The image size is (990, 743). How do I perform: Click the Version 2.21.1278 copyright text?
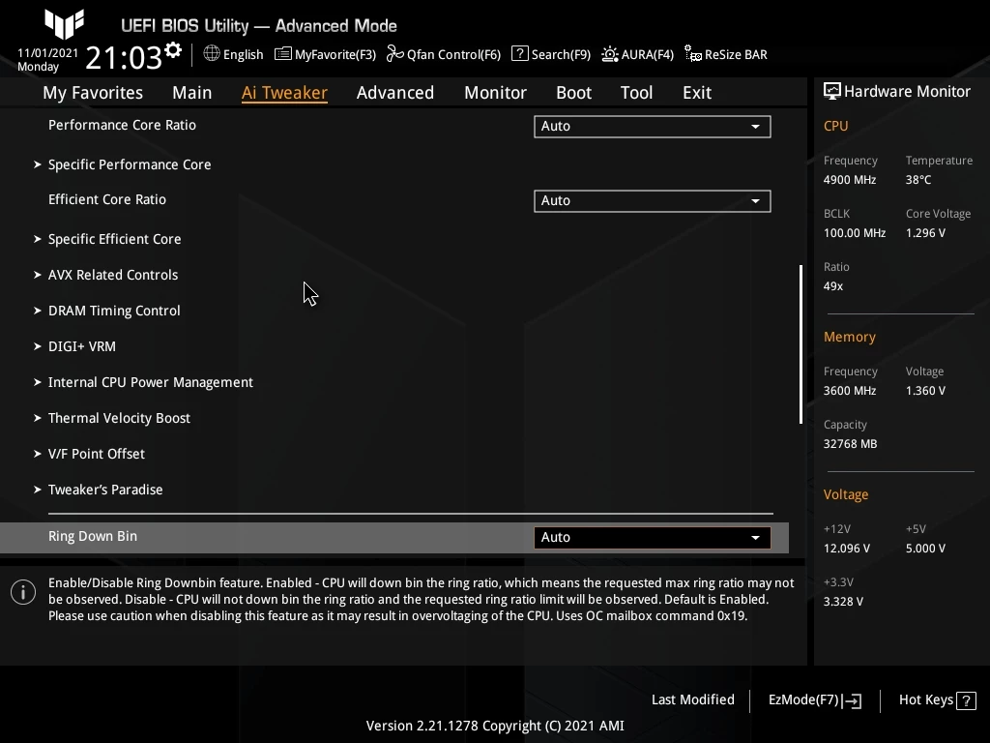(x=495, y=726)
